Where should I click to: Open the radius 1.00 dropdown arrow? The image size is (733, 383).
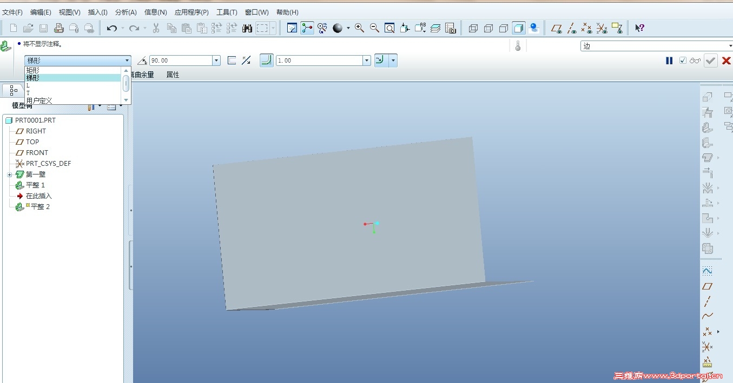367,61
